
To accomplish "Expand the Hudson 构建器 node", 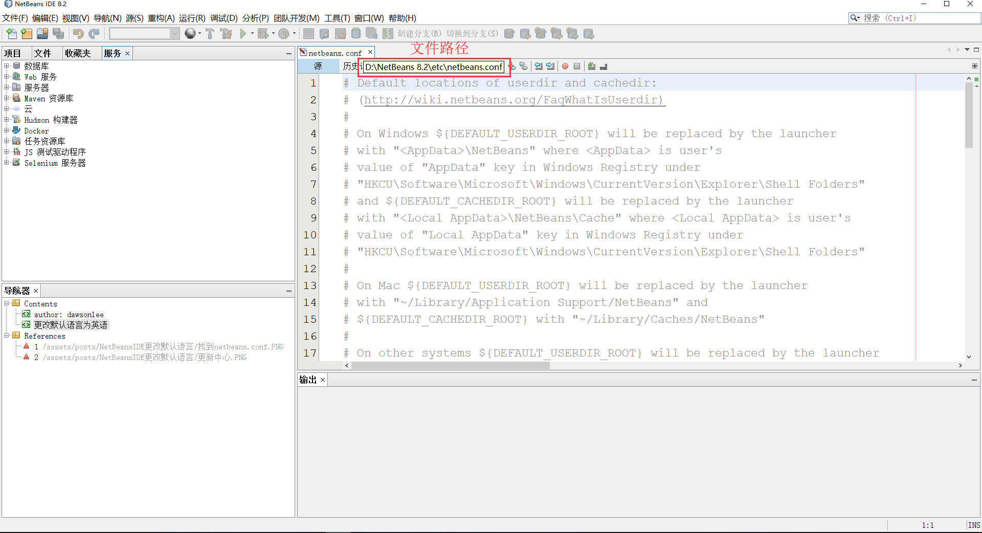I will [7, 119].
